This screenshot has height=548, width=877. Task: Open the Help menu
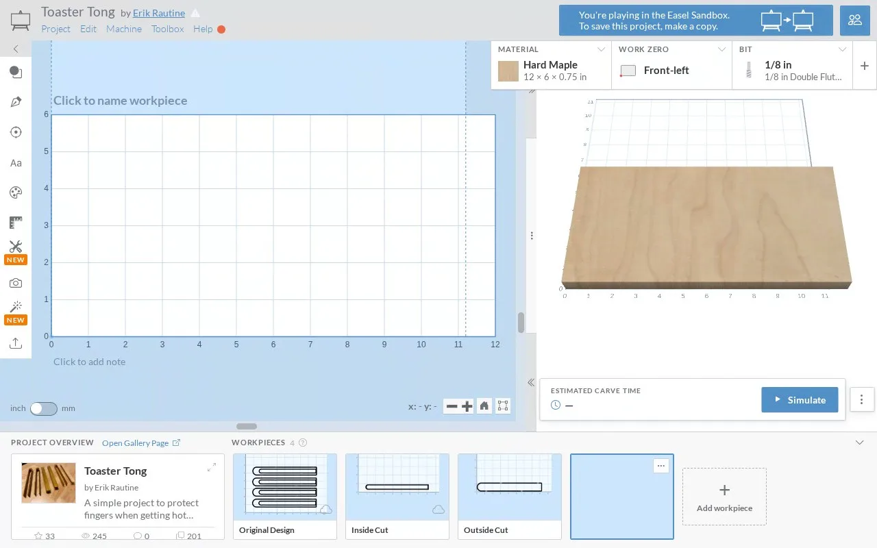tap(203, 29)
